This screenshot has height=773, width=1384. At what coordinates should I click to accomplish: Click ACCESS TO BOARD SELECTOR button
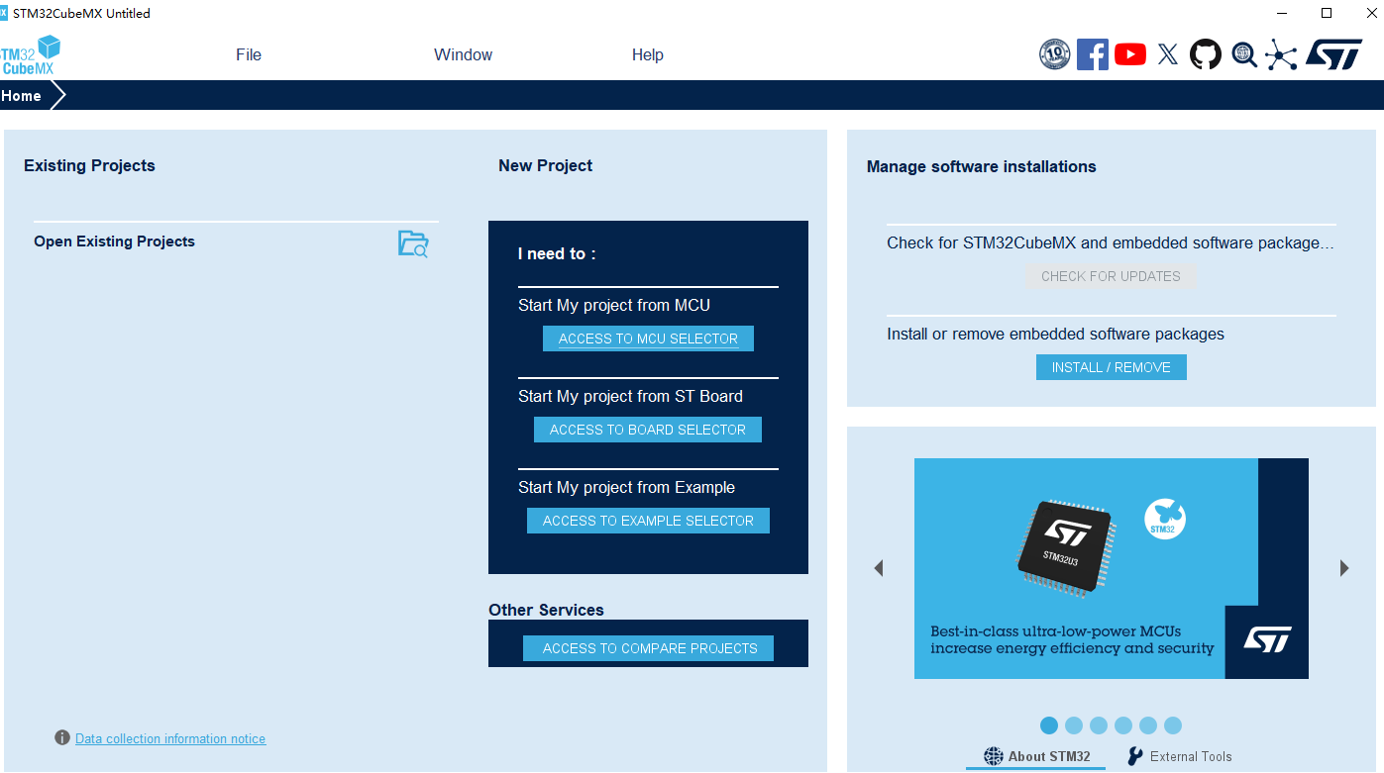tap(648, 430)
